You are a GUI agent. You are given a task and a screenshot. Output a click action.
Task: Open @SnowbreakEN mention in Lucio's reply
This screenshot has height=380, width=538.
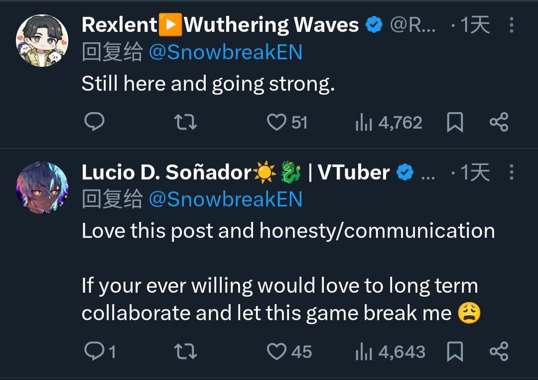pyautogui.click(x=225, y=199)
